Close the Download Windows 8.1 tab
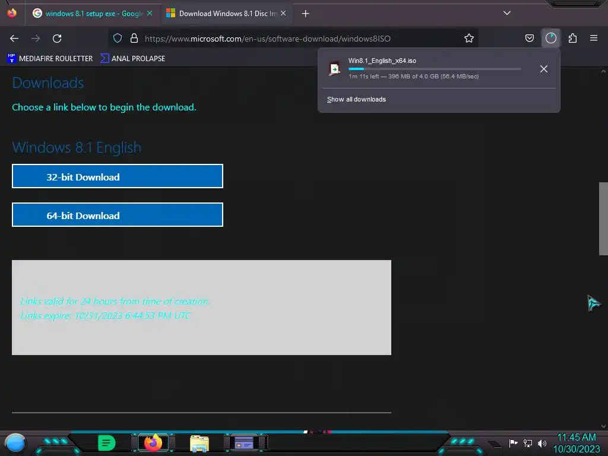This screenshot has width=608, height=456. 283,13
